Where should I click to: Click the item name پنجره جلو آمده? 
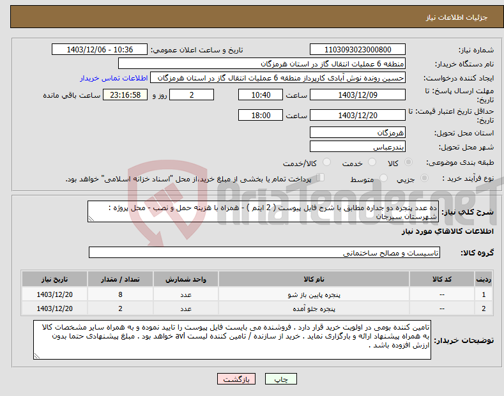point(314,308)
